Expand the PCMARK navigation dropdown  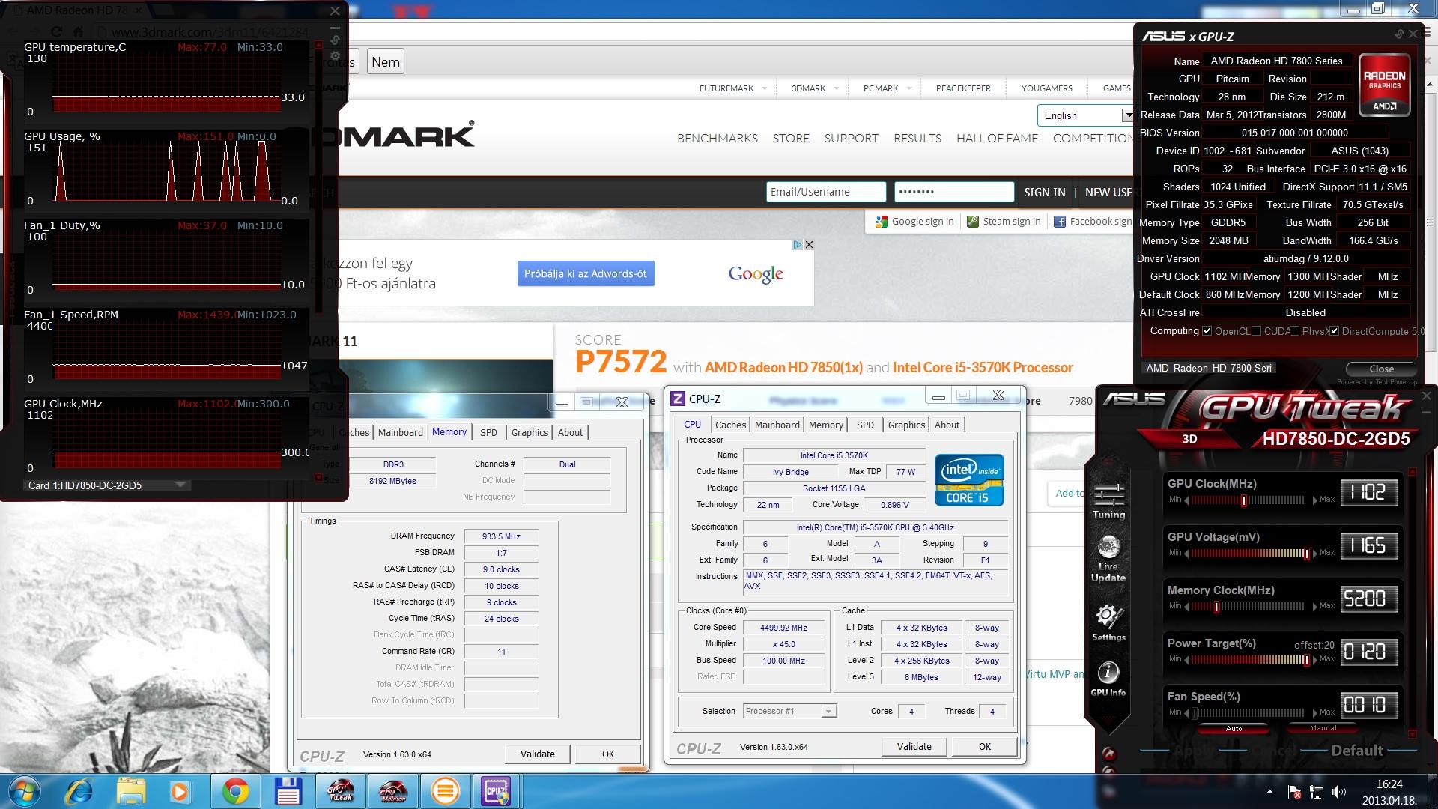point(909,88)
